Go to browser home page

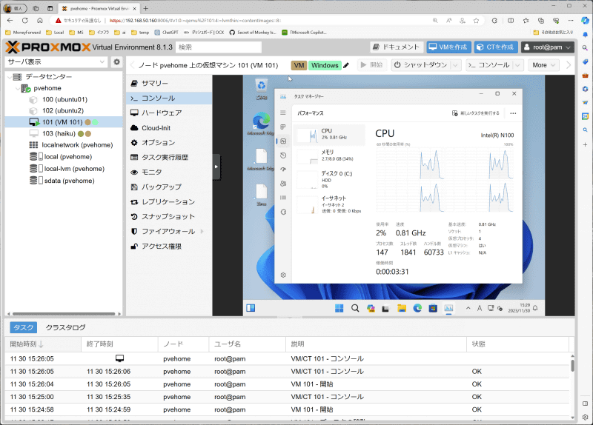[x=40, y=21]
